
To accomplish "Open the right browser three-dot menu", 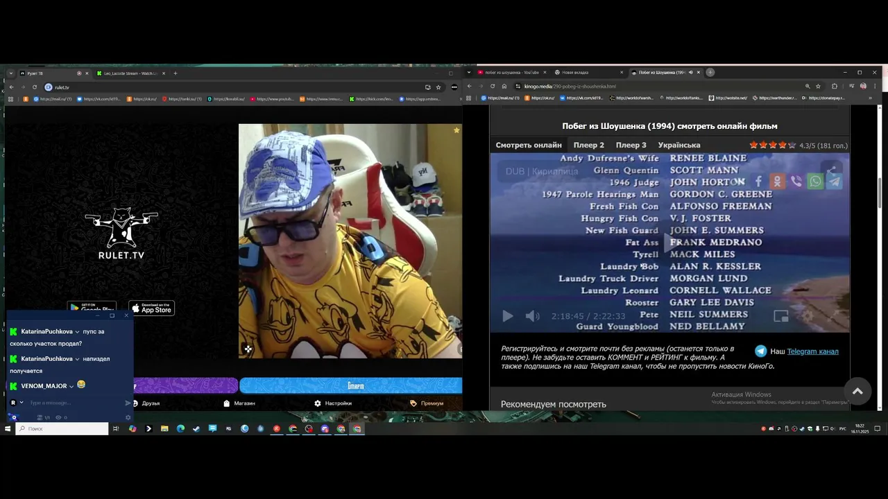I will [874, 87].
